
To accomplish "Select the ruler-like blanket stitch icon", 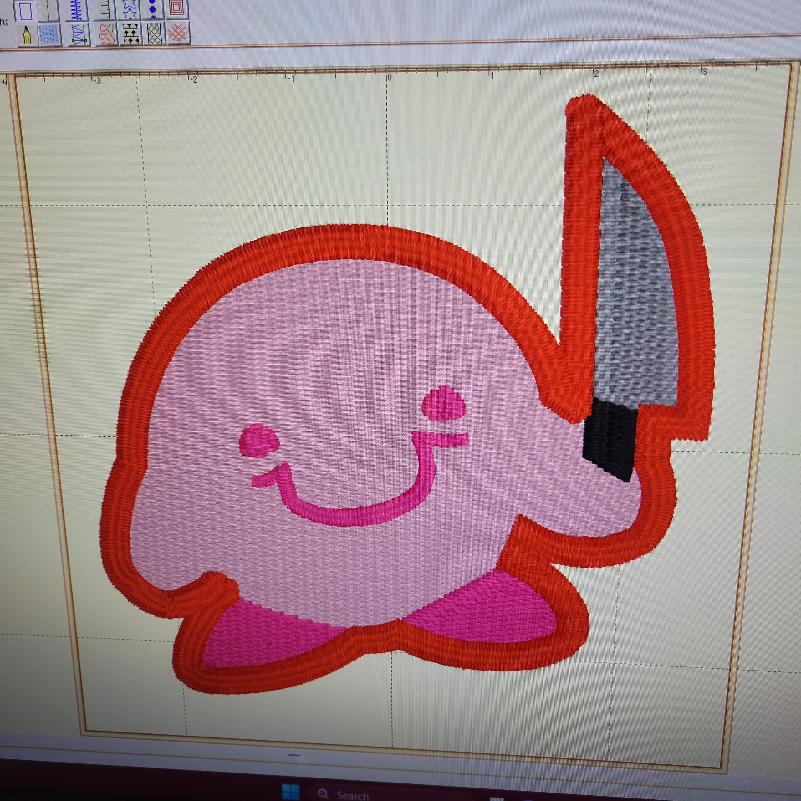I will (105, 10).
